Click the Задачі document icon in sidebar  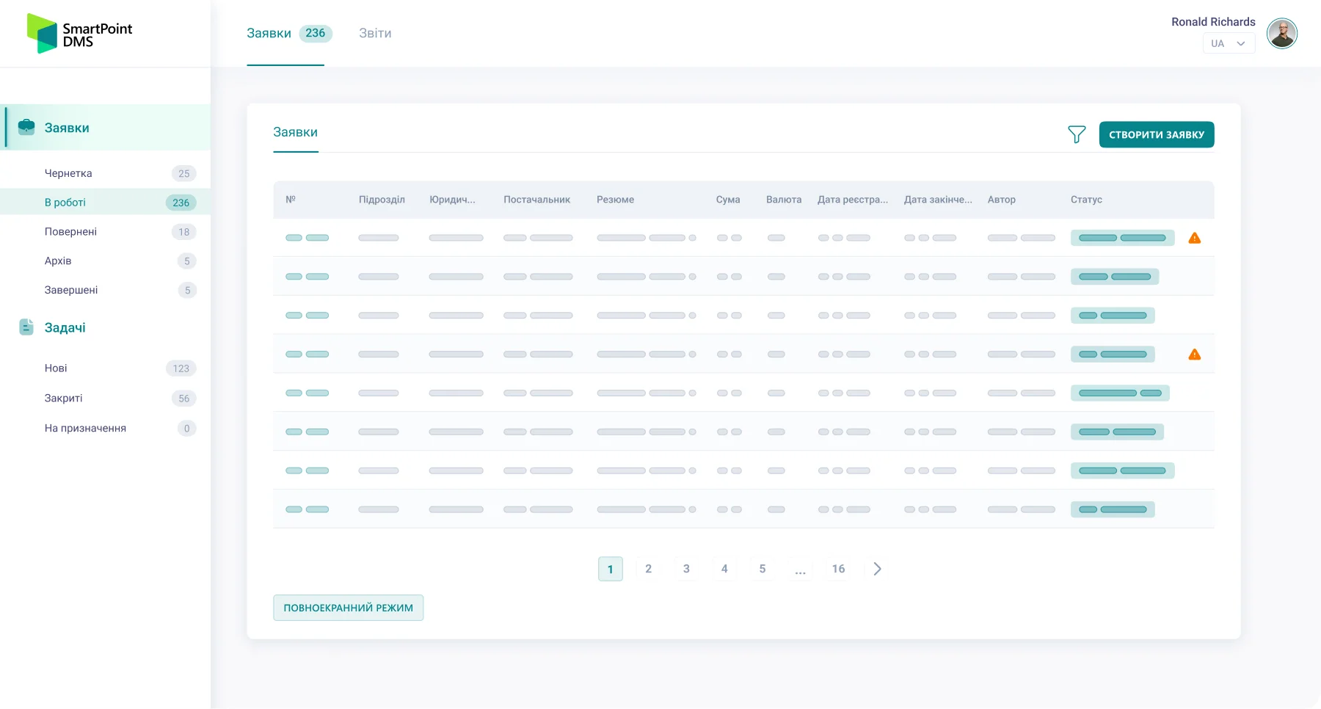[x=27, y=327]
